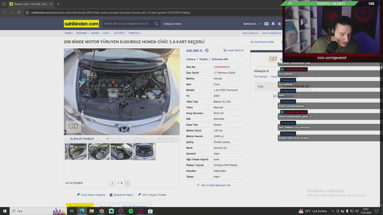Click the Kredi Teklifi Al percent icon
Viewport: 383px width, 215px height.
click(x=225, y=50)
